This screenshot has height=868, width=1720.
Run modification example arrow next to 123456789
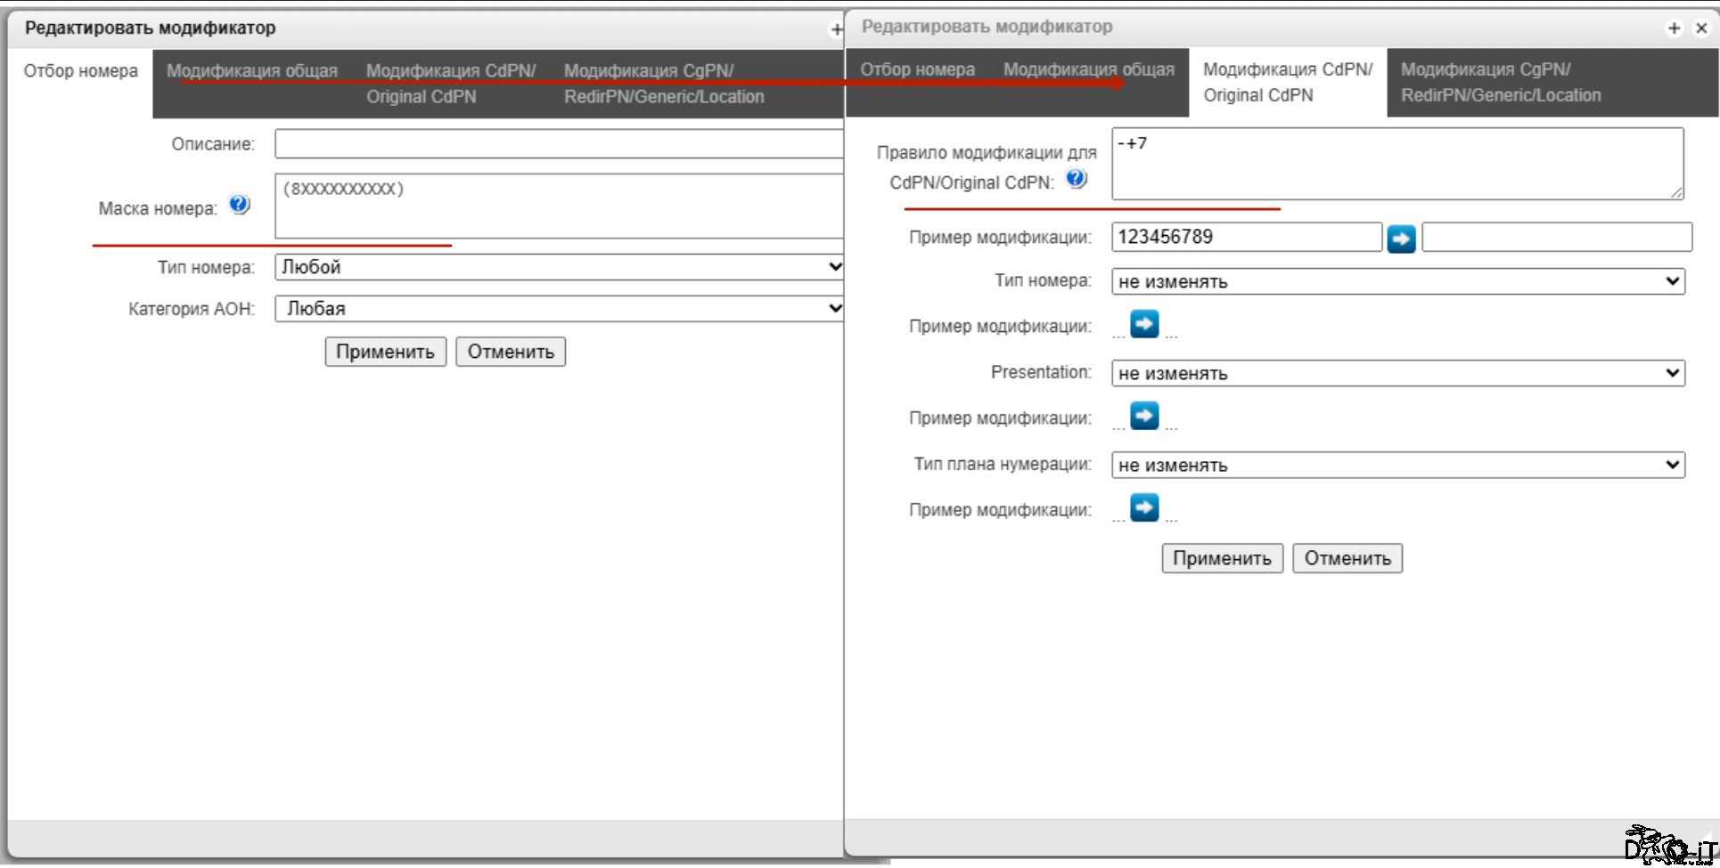pyautogui.click(x=1401, y=239)
